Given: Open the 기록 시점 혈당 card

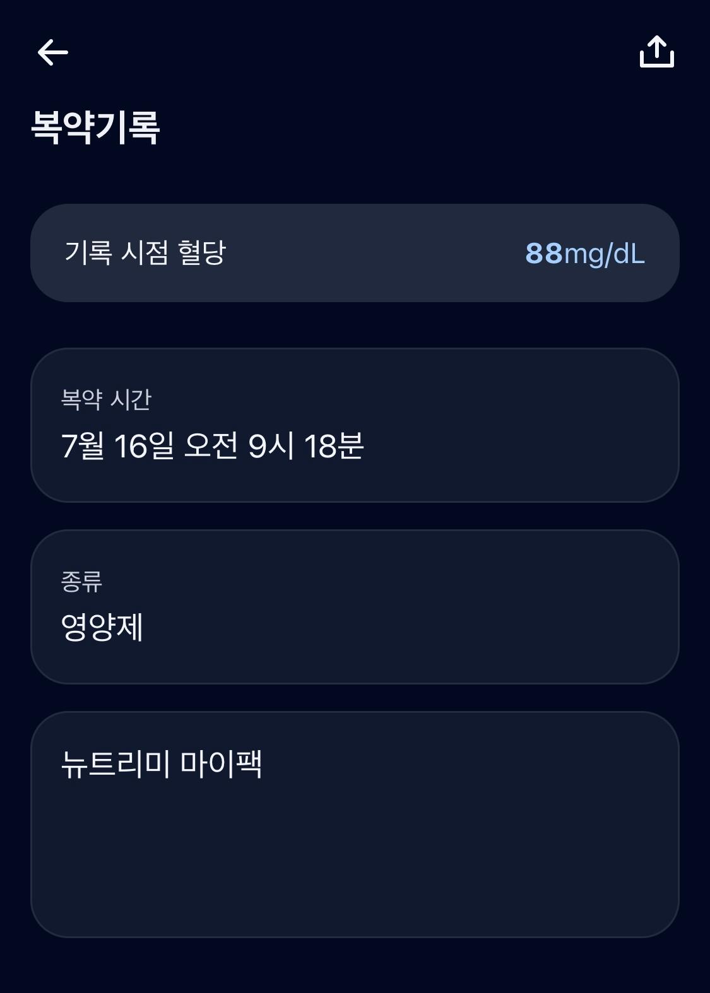Looking at the screenshot, I should pyautogui.click(x=355, y=253).
